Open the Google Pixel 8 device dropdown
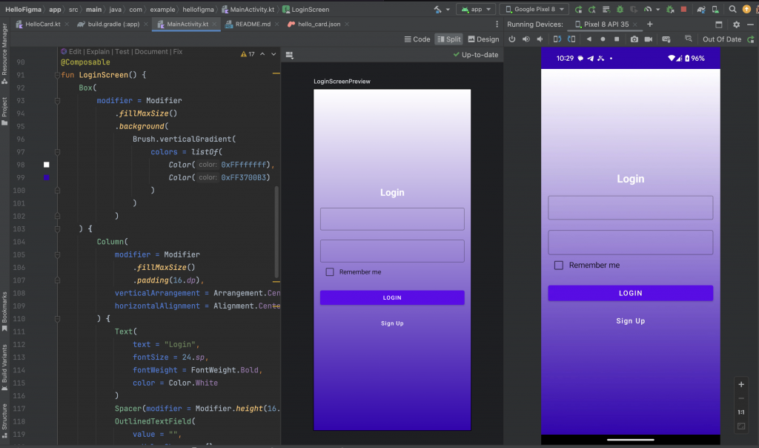 click(534, 9)
